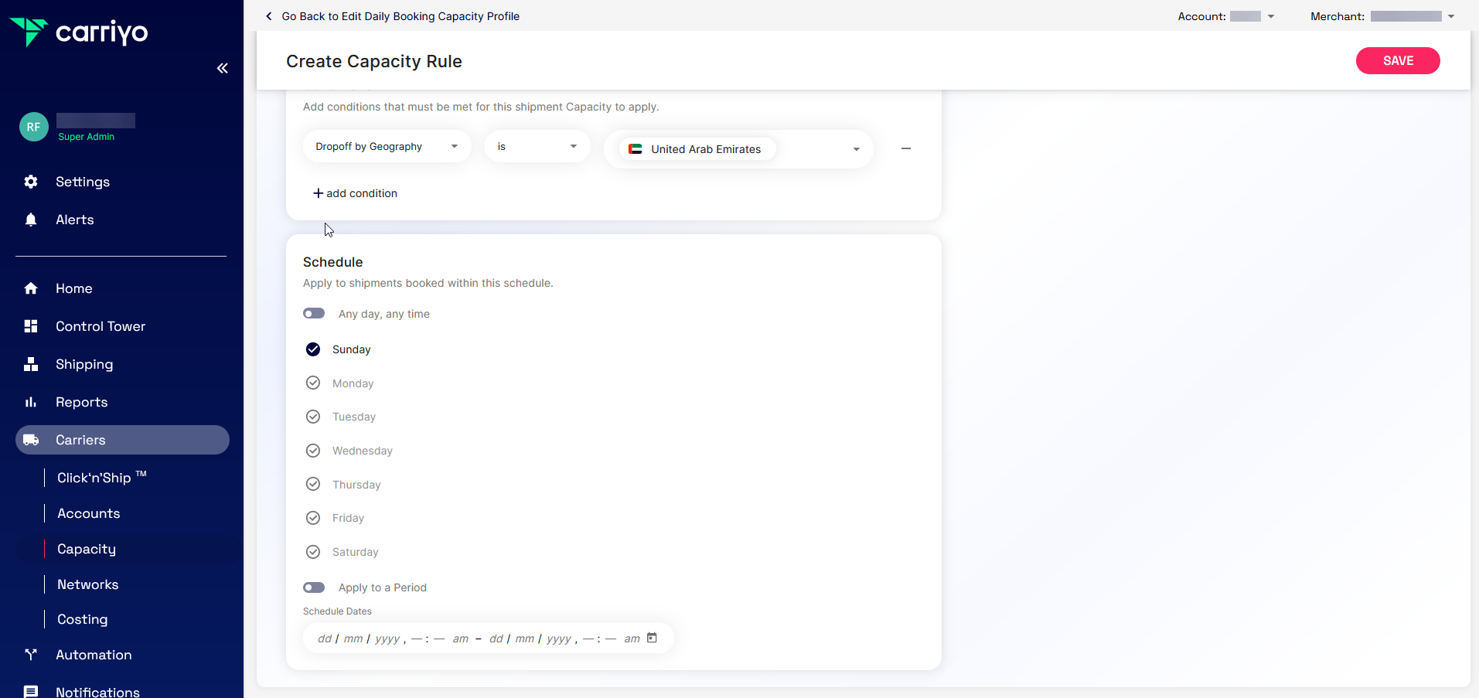Remove condition with minus icon
This screenshot has height=698, width=1479.
pos(906,148)
